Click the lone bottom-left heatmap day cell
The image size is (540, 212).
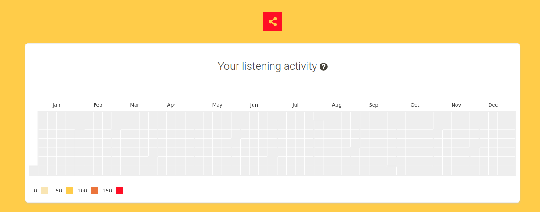[x=33, y=170]
